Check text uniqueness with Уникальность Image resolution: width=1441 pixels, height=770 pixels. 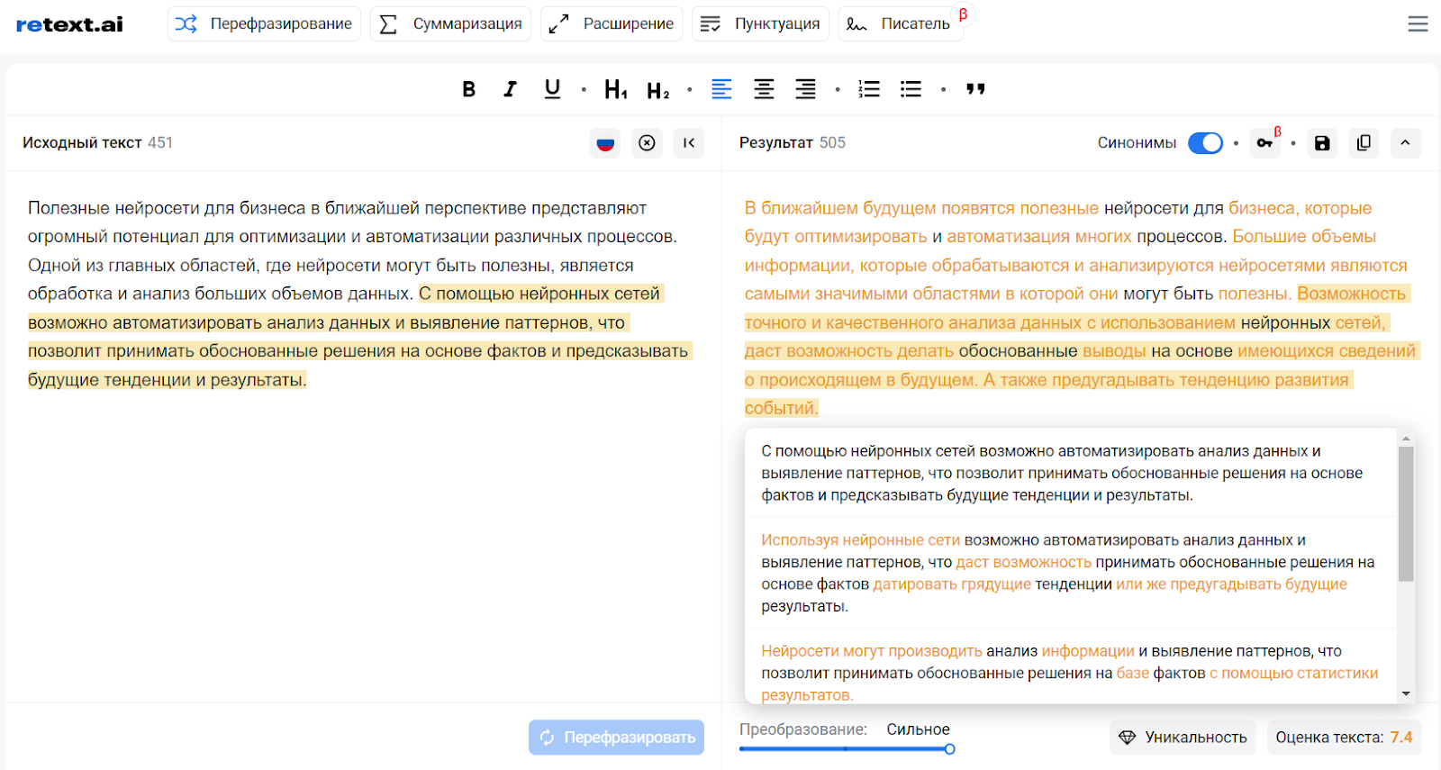pyautogui.click(x=1183, y=738)
